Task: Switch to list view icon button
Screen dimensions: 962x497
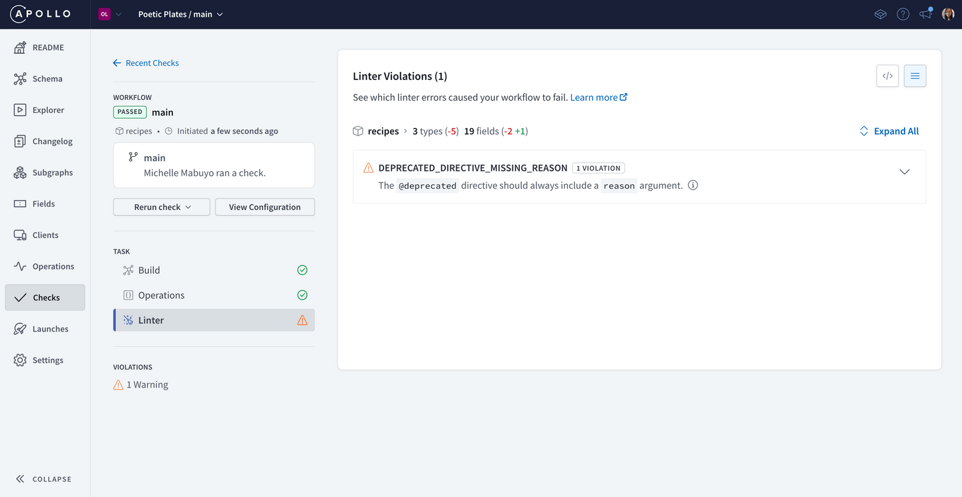Action: (x=915, y=76)
